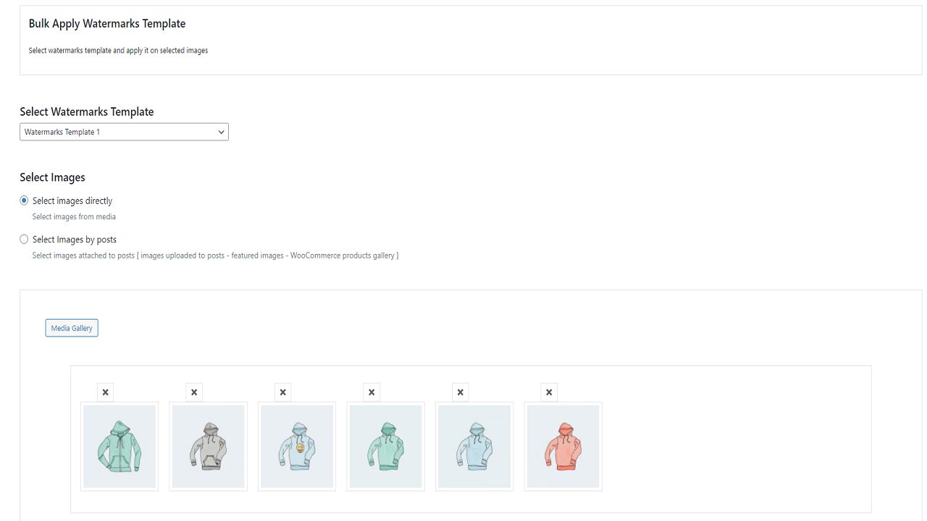Open the Media Gallery button
The width and height of the screenshot is (927, 521).
tap(72, 328)
